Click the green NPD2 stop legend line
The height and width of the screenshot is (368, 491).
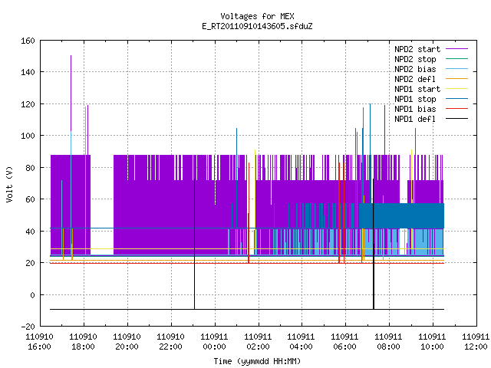tap(456, 59)
